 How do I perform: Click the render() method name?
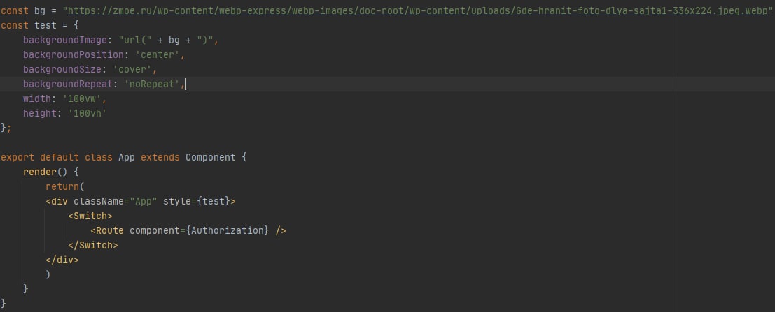tap(39, 172)
